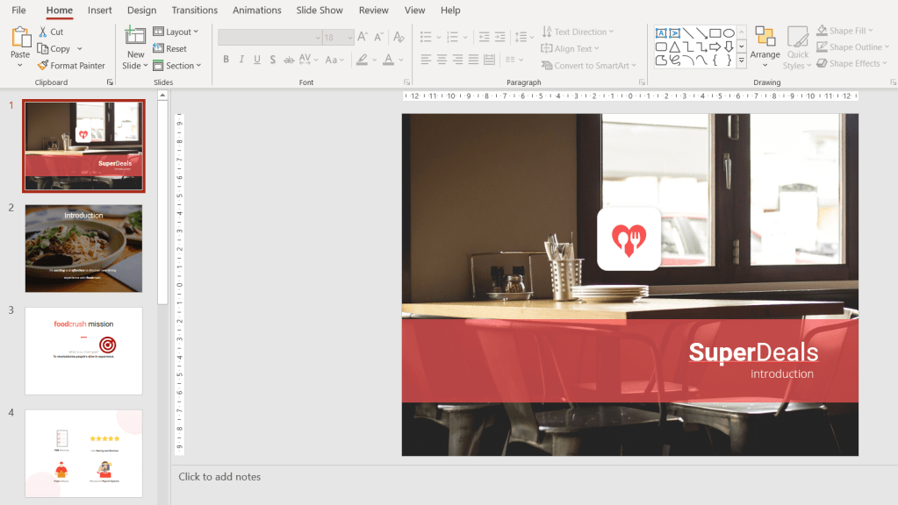Click the New Slide icon
Viewport: 898px width, 505px height.
135,36
